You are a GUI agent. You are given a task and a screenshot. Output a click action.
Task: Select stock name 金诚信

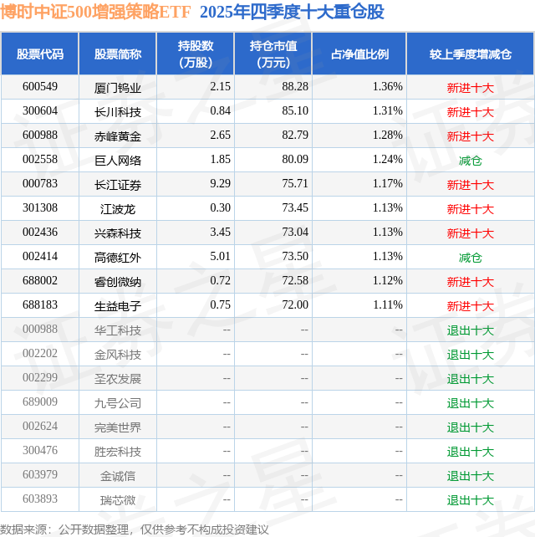[118, 477]
